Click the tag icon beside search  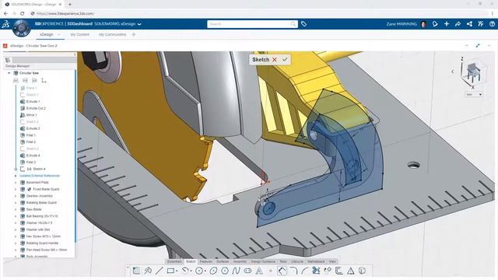(303, 24)
